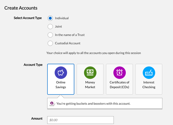Viewport: 173px width, 125px height.
Task: Click the purple Certificates of Deposit clock icon
Action: pos(119,73)
